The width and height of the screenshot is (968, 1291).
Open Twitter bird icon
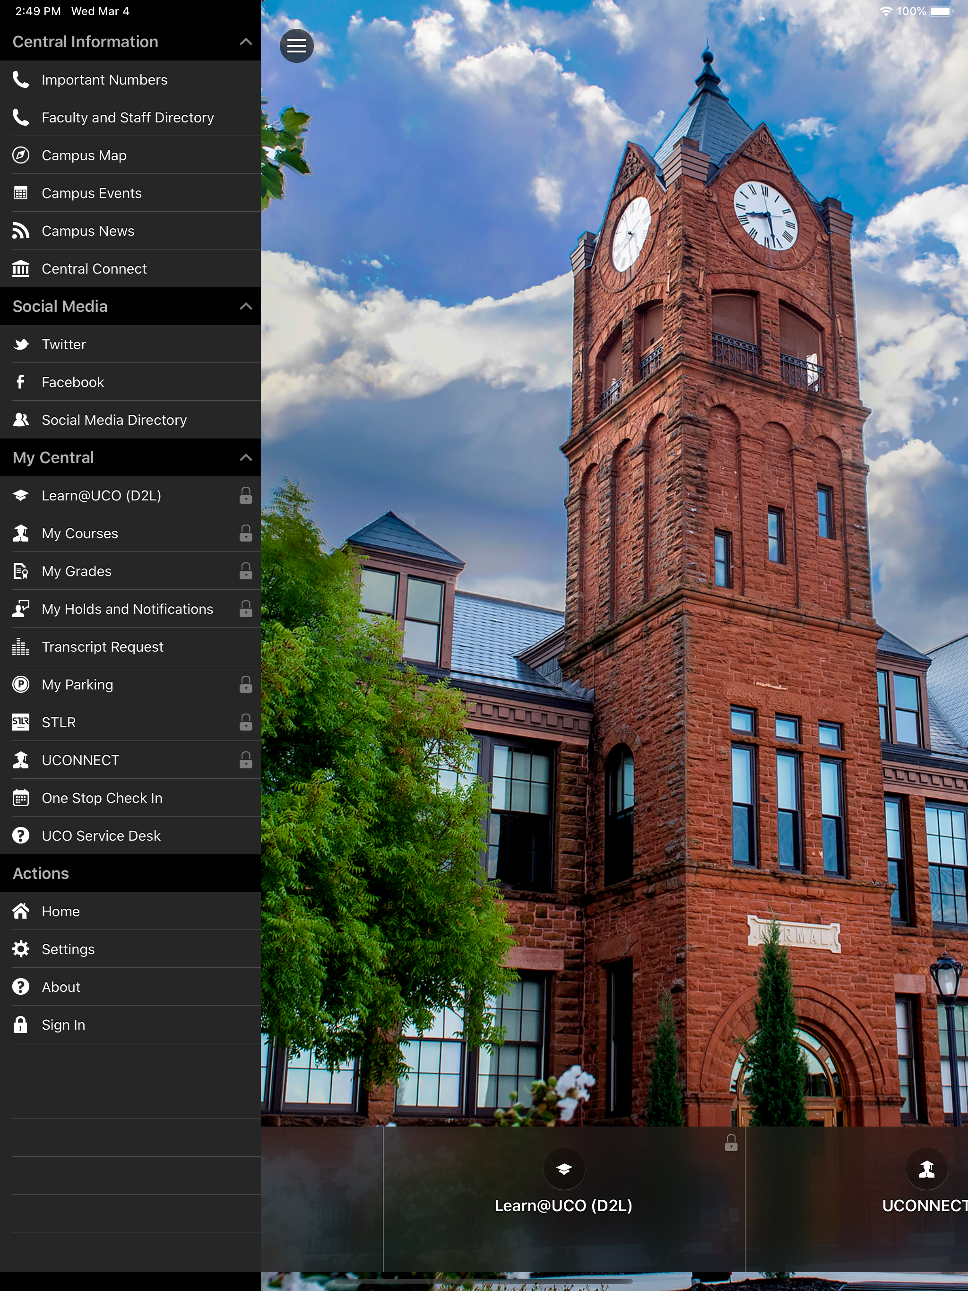(x=21, y=344)
